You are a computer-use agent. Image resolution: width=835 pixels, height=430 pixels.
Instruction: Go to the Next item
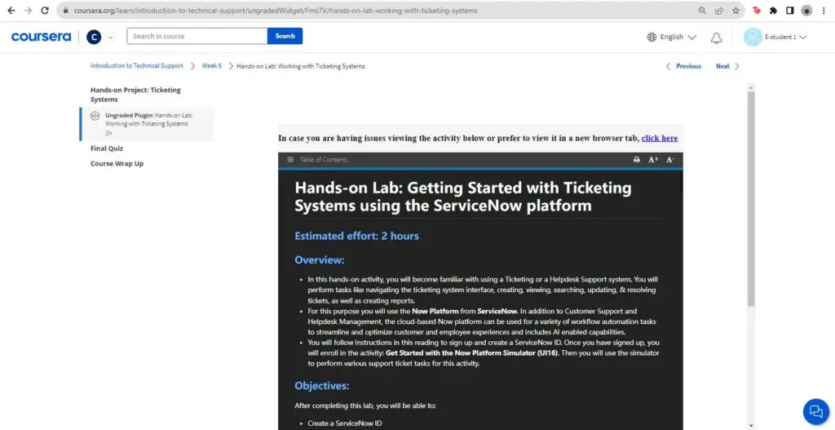point(727,66)
